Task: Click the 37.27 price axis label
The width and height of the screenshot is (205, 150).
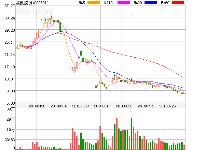Action: point(10,6)
